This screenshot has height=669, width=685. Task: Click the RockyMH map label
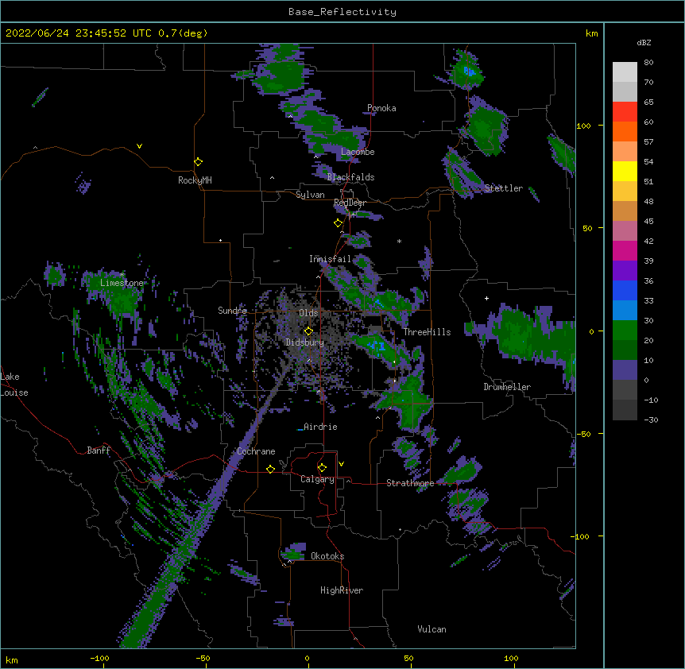pos(195,180)
